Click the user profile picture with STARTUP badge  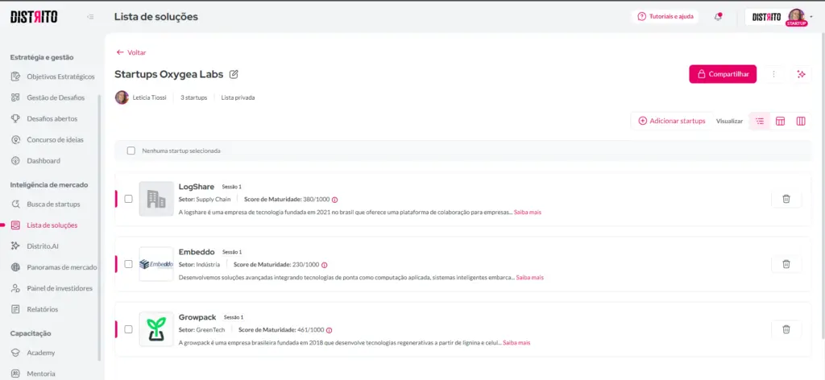(795, 17)
